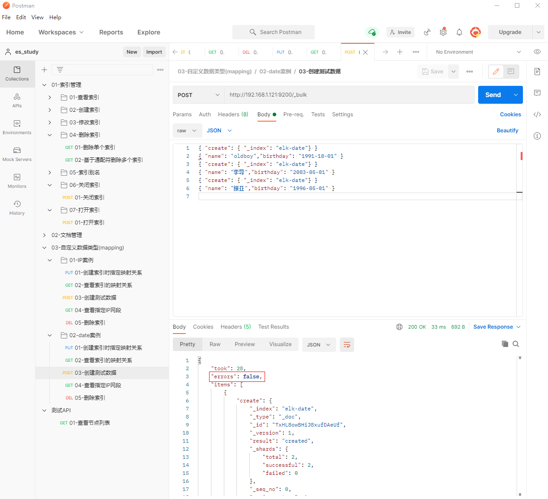Click the copy response icon
548x499 pixels.
505,344
